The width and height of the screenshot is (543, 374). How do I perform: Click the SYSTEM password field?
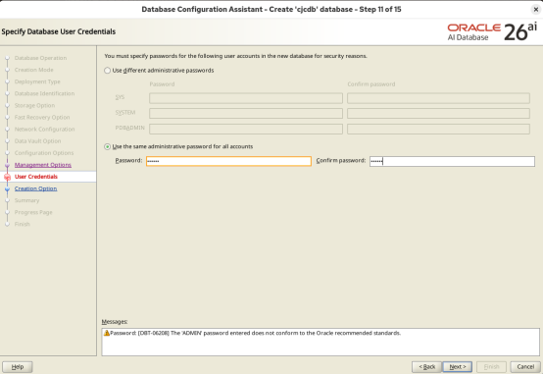tap(246, 114)
